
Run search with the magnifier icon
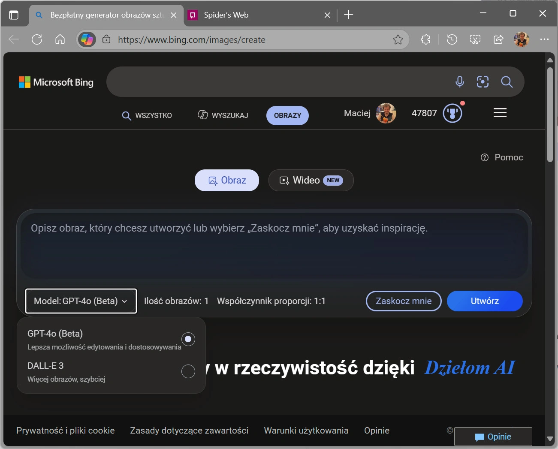[507, 81]
